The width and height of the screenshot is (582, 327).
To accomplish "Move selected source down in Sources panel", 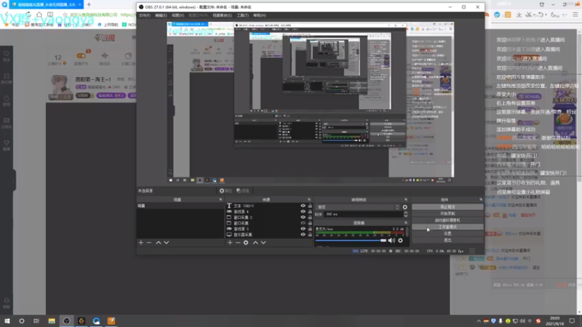I will 263,243.
